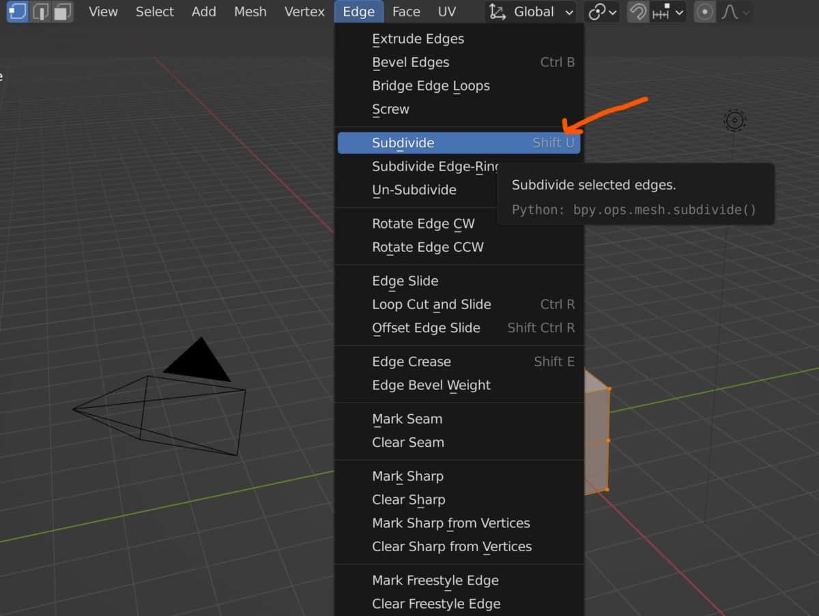Toggle the snap magnet icon
Image resolution: width=819 pixels, height=616 pixels.
click(x=637, y=12)
